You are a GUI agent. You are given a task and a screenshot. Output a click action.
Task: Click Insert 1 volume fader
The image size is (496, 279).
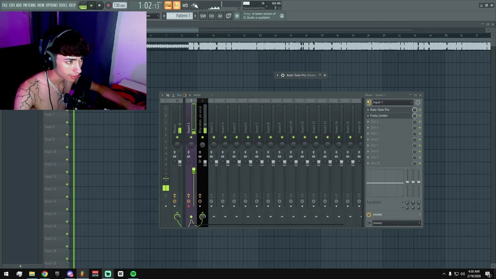click(x=194, y=170)
